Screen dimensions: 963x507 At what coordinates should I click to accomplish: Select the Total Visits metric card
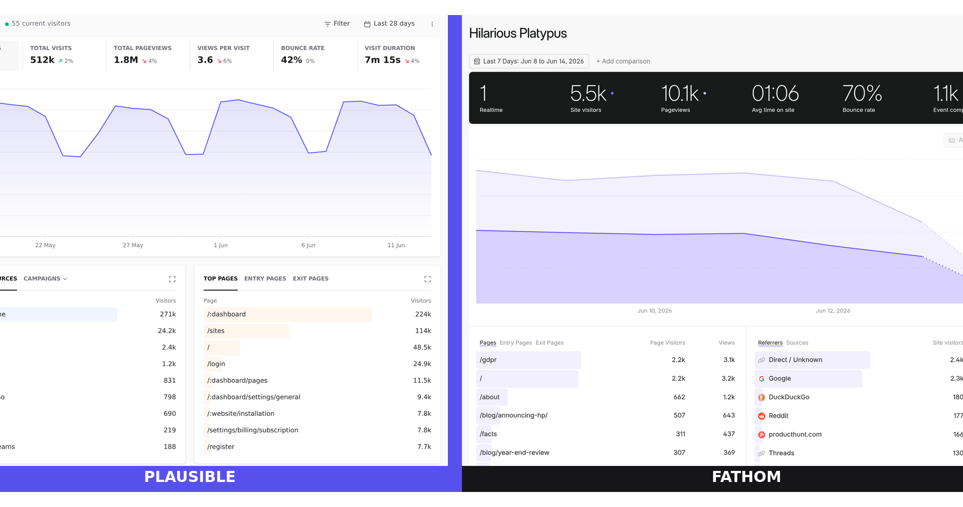coord(64,55)
